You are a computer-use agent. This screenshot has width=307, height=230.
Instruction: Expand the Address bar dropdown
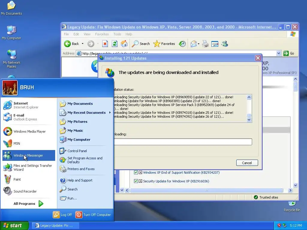click(279, 53)
